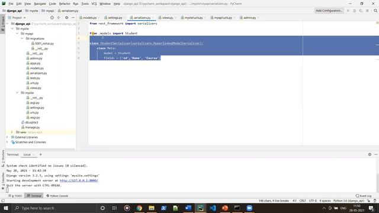This screenshot has height=213, width=379.
Task: Click the Local terminal tab
Action: tap(27, 154)
